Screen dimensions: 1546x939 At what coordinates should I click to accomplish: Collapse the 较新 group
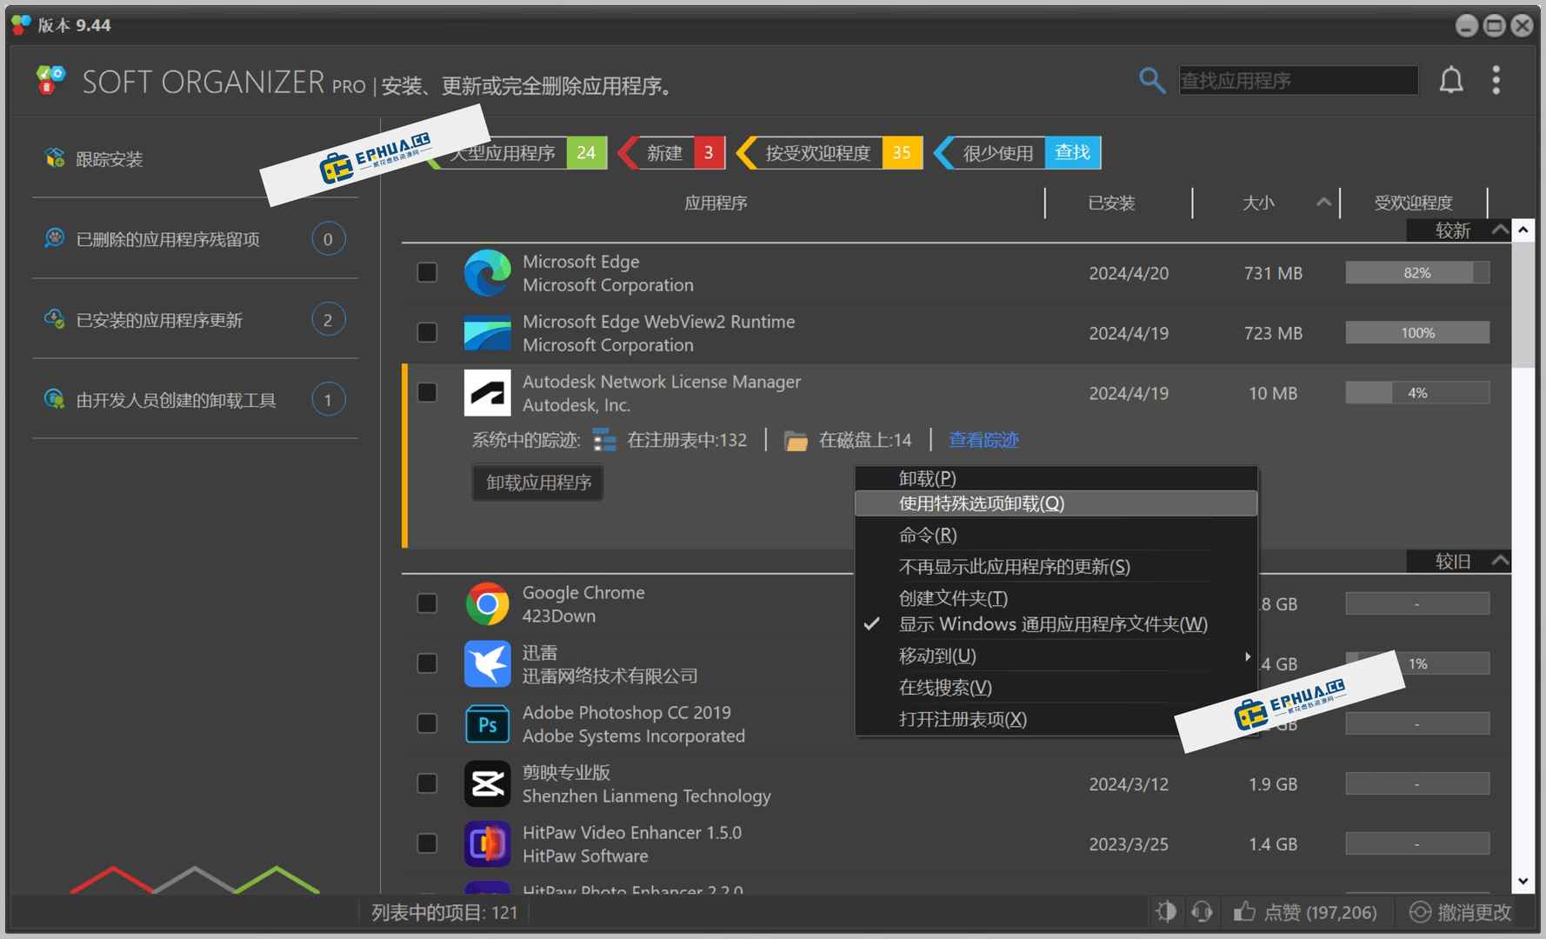tap(1499, 230)
